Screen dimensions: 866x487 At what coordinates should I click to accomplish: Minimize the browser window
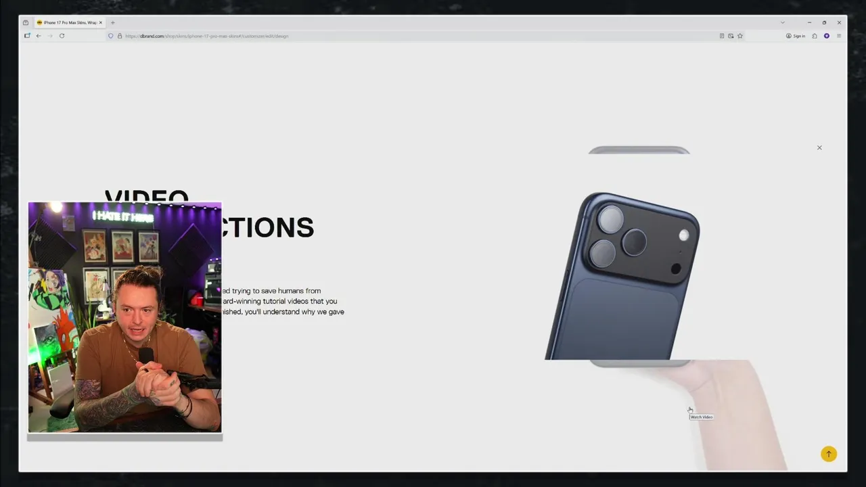809,22
